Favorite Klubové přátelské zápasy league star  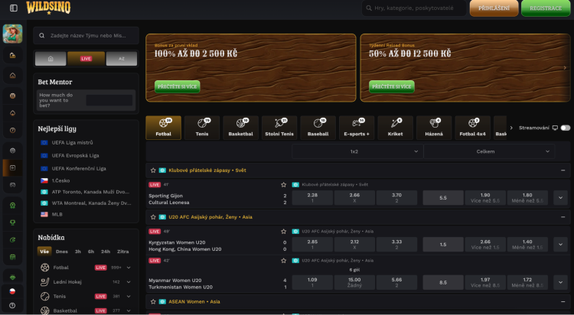pos(153,170)
